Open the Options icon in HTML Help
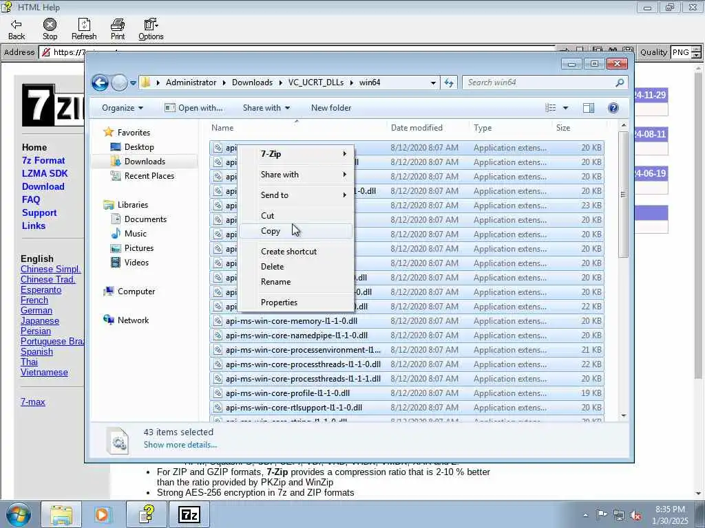Viewport: 705px width, 528px height. pos(151,24)
